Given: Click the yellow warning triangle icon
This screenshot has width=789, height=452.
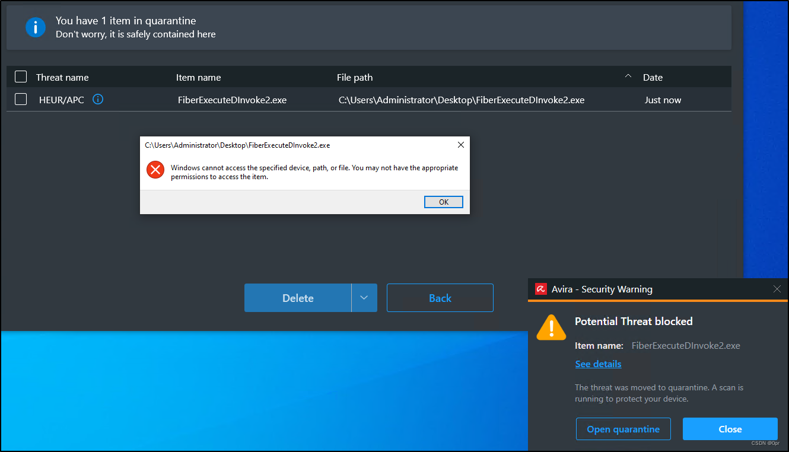Looking at the screenshot, I should (551, 327).
